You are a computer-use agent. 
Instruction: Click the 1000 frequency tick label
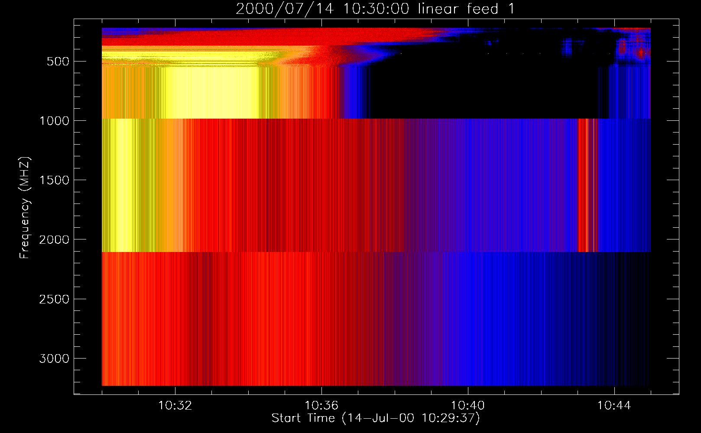point(54,121)
